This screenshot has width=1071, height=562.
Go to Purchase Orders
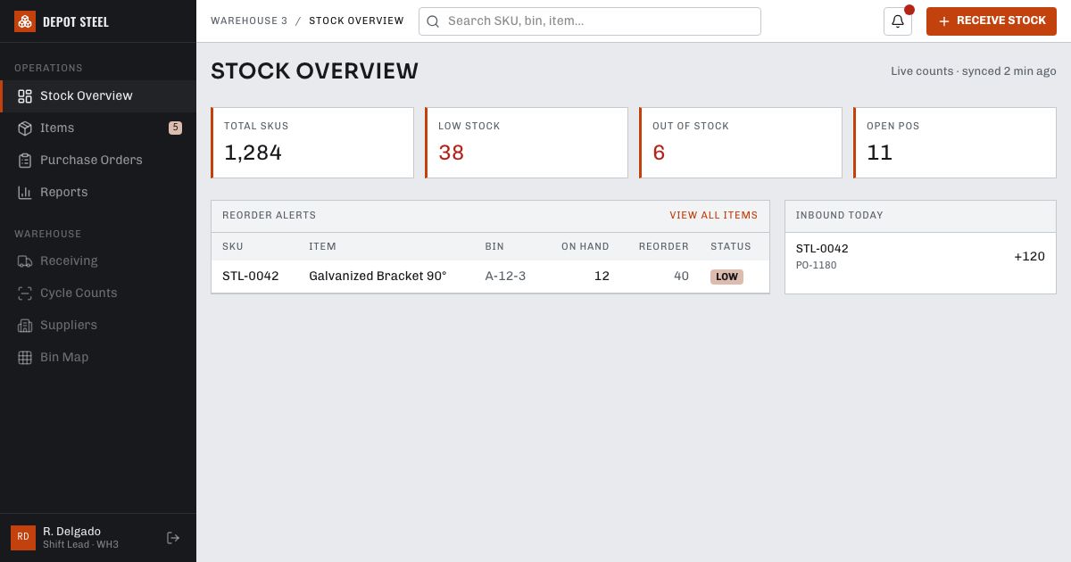coord(98,161)
